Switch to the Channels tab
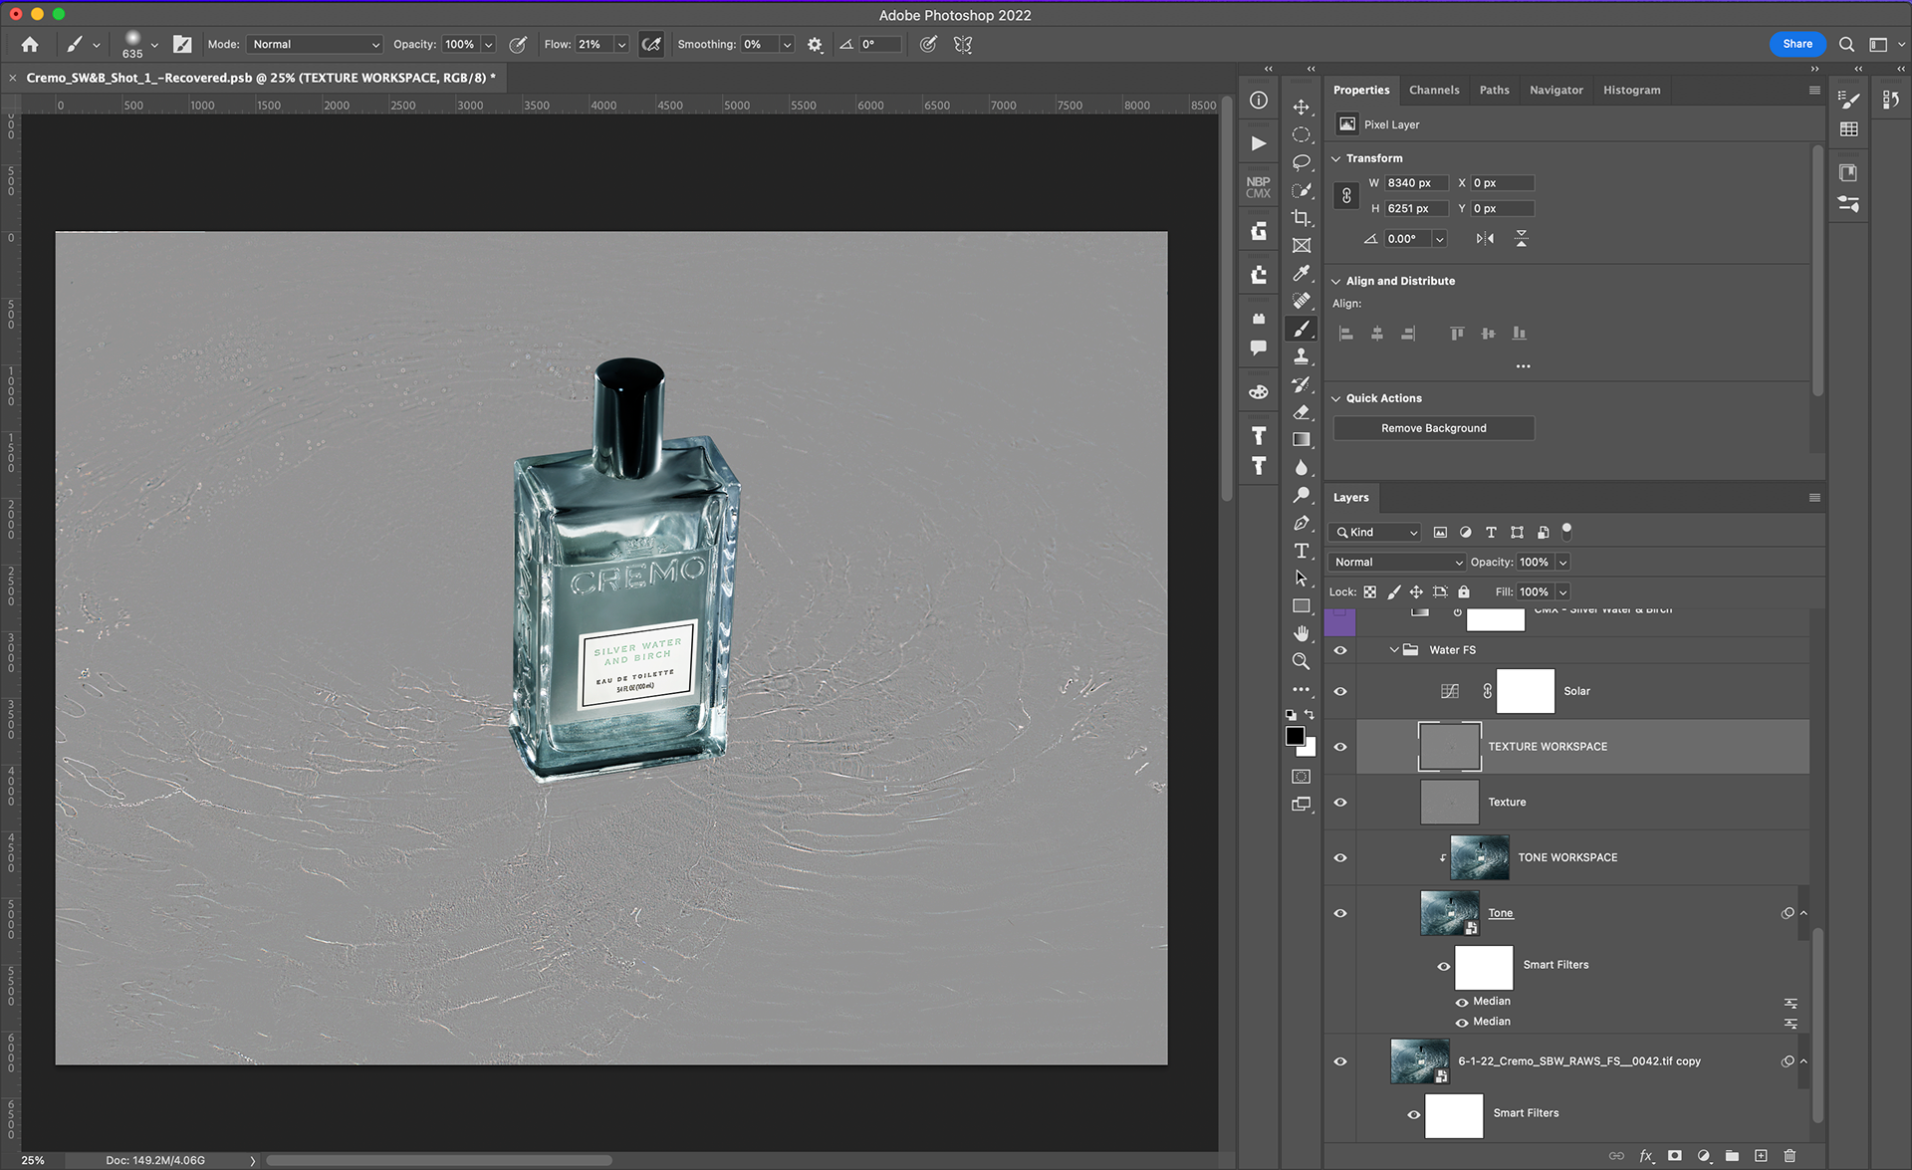Screen dimensions: 1912x1170 pyautogui.click(x=1433, y=90)
